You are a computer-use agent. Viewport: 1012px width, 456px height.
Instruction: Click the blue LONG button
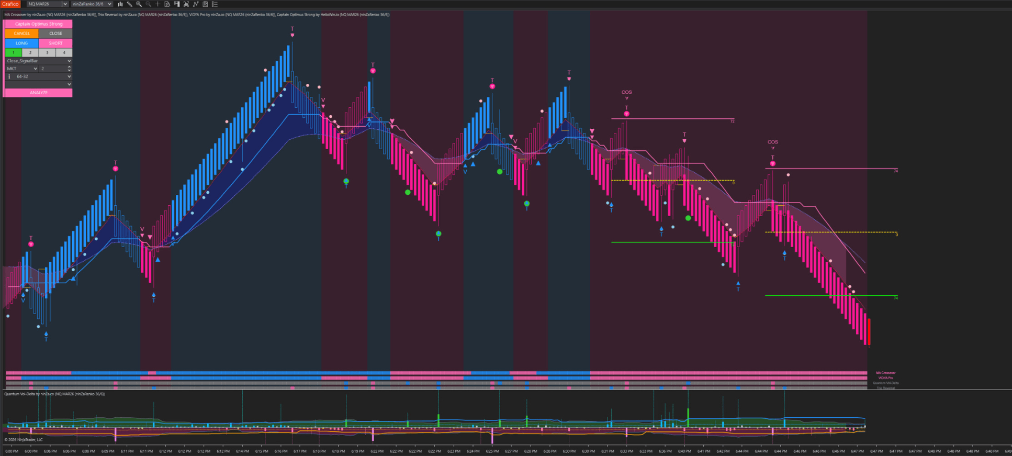(x=22, y=43)
